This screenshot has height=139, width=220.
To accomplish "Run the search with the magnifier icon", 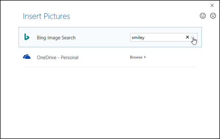I will [193, 37].
